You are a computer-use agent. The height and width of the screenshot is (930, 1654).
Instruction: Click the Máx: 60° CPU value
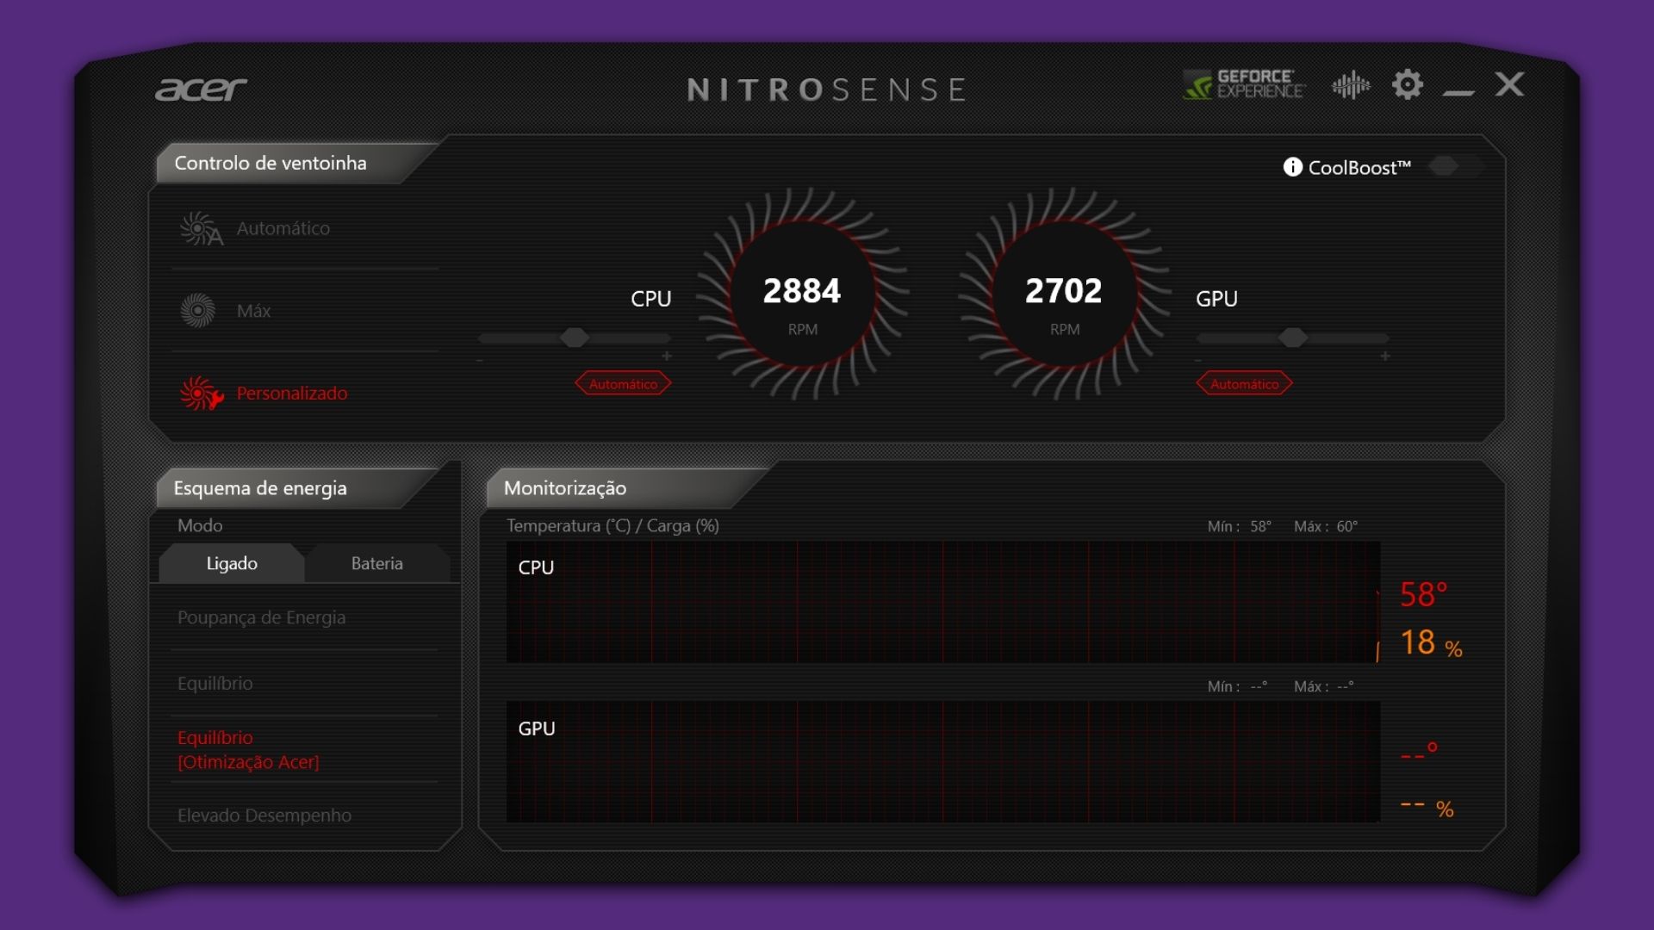[x=1326, y=526]
